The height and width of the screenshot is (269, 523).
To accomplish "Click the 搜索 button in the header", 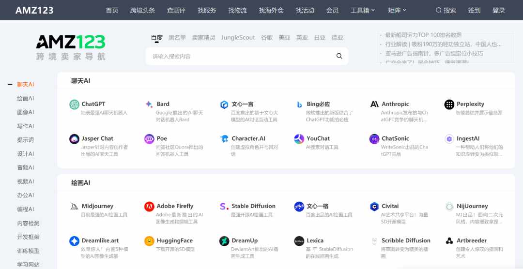I will (446, 10).
